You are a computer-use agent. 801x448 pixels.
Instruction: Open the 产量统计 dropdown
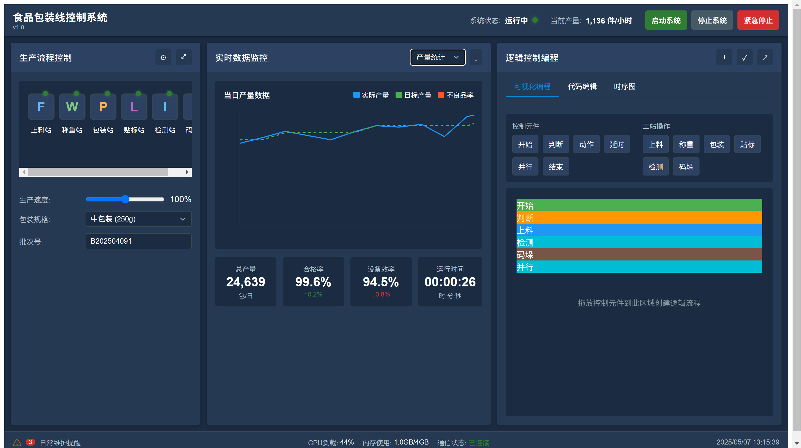437,57
